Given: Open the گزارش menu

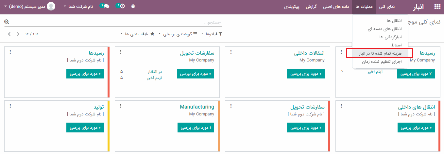Looking at the screenshot, I should [312, 7].
